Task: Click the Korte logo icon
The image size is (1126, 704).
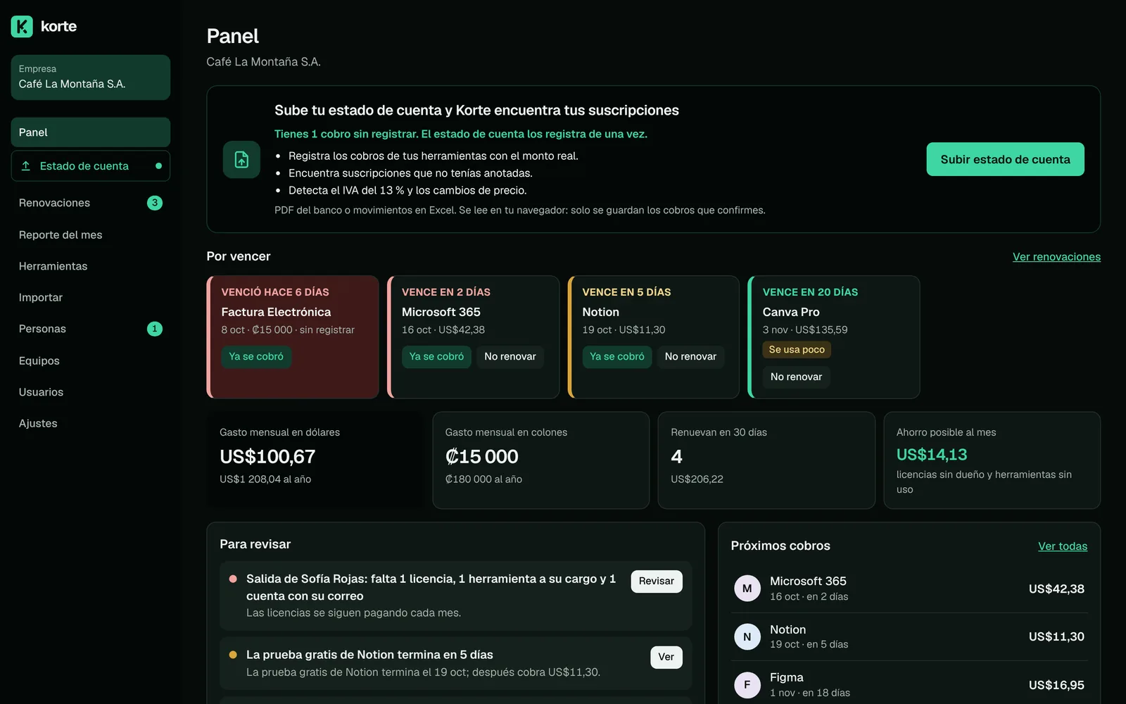Action: click(x=22, y=26)
